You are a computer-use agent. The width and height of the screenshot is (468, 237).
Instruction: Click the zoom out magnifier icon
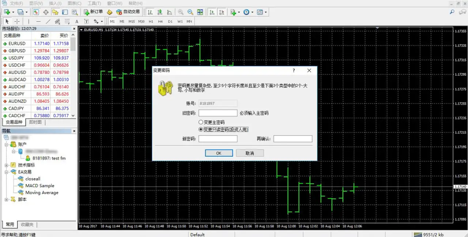[x=190, y=12]
